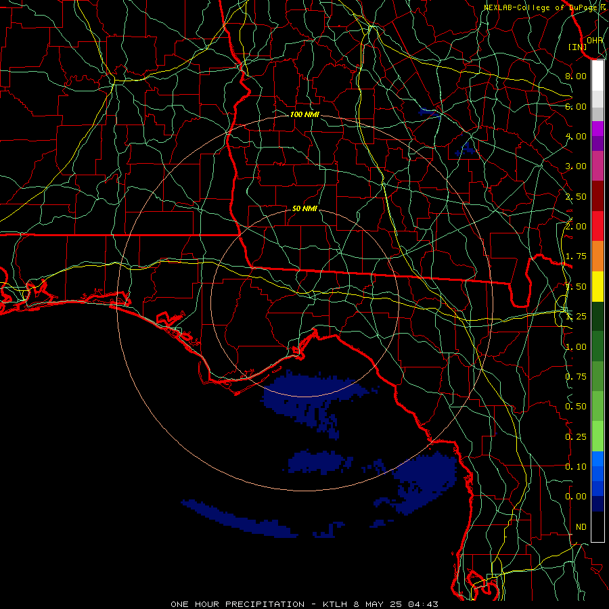Viewport: 609px width, 609px height.
Task: Click the '2.00' legend value
Action: tap(576, 227)
